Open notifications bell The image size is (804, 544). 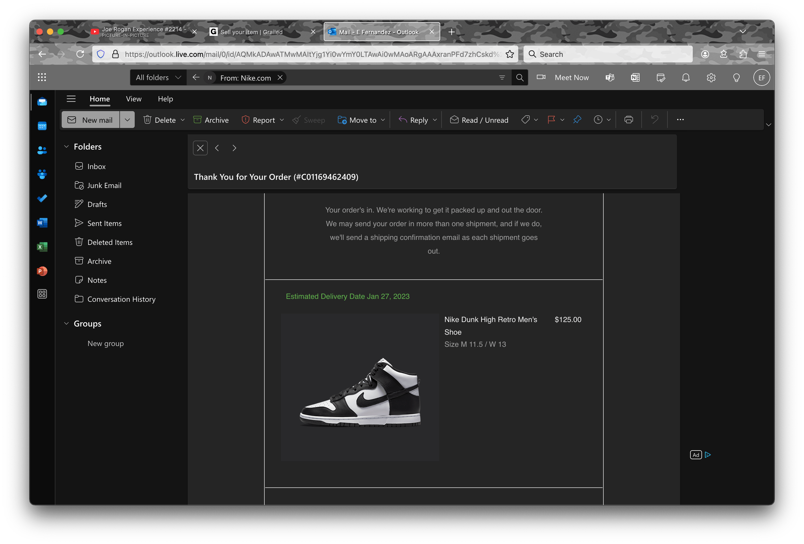tap(686, 77)
